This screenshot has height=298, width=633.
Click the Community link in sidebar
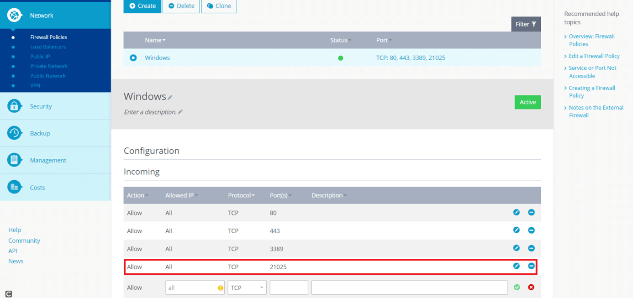coord(24,240)
